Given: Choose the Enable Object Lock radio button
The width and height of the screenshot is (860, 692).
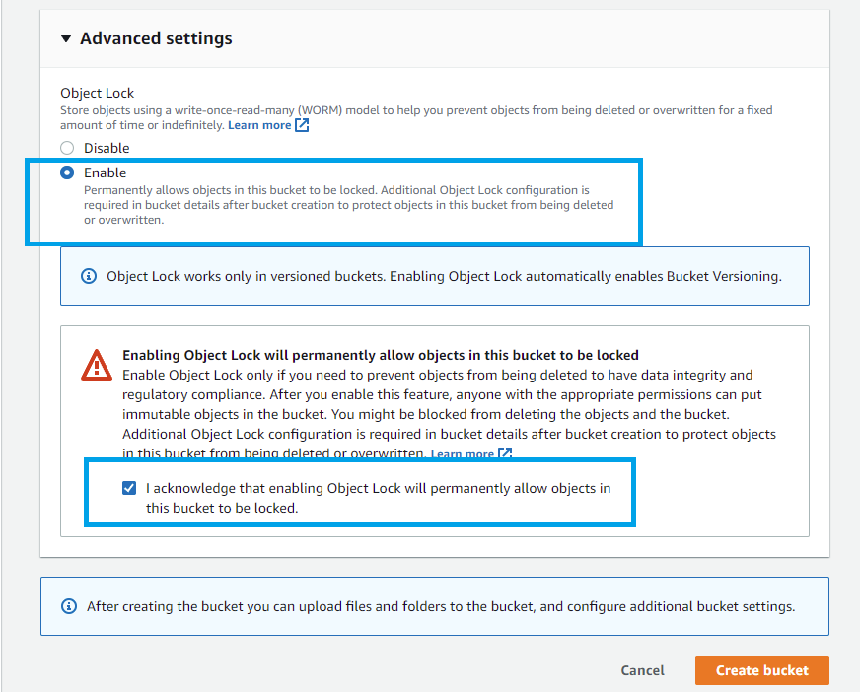Looking at the screenshot, I should 67,173.
